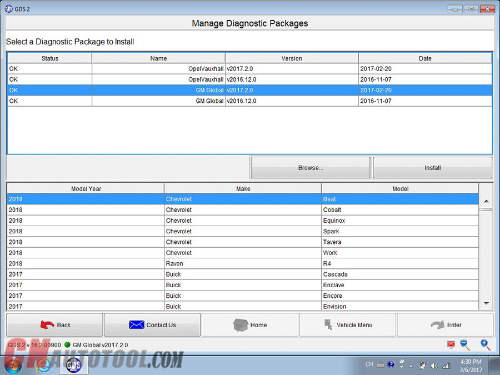Screen dimensions: 500x375
Task: Click the Date column header
Action: coord(425,58)
